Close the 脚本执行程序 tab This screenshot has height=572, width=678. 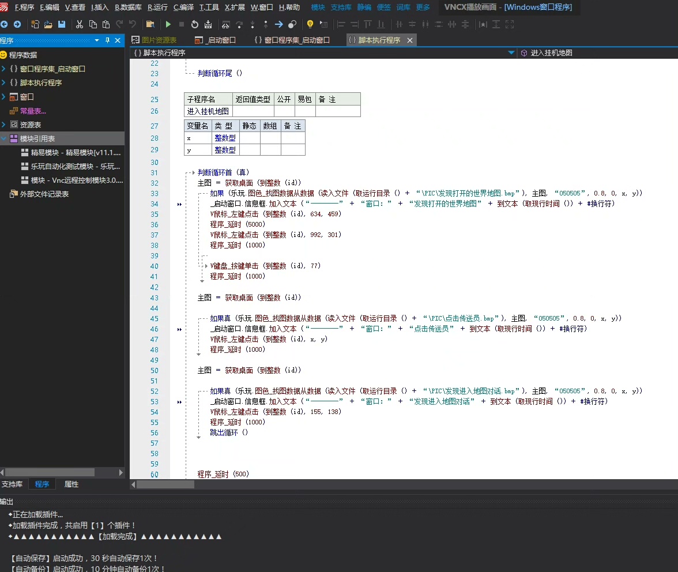coord(410,40)
